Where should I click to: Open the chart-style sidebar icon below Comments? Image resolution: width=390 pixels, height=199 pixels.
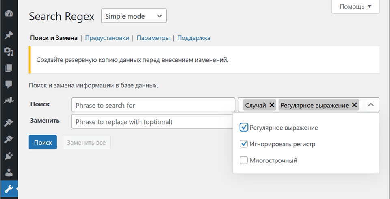coord(9,100)
